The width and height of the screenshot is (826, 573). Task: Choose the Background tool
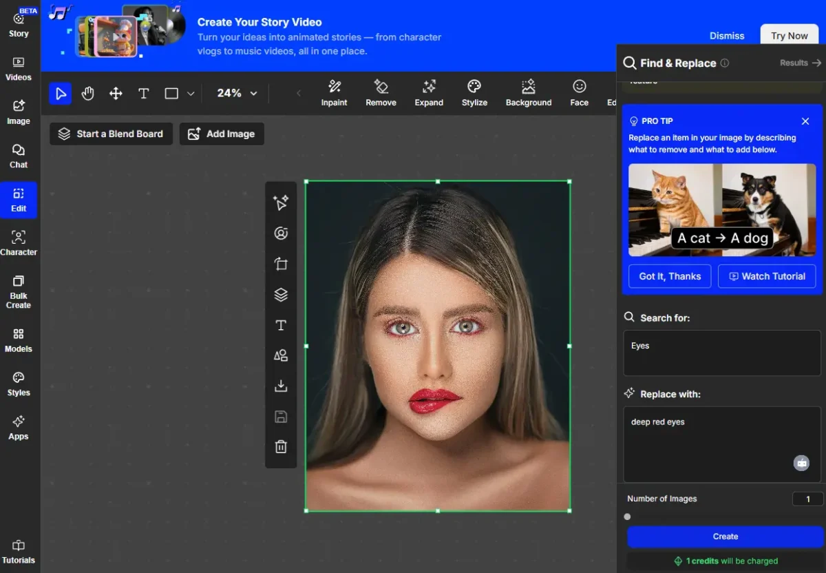pos(529,93)
